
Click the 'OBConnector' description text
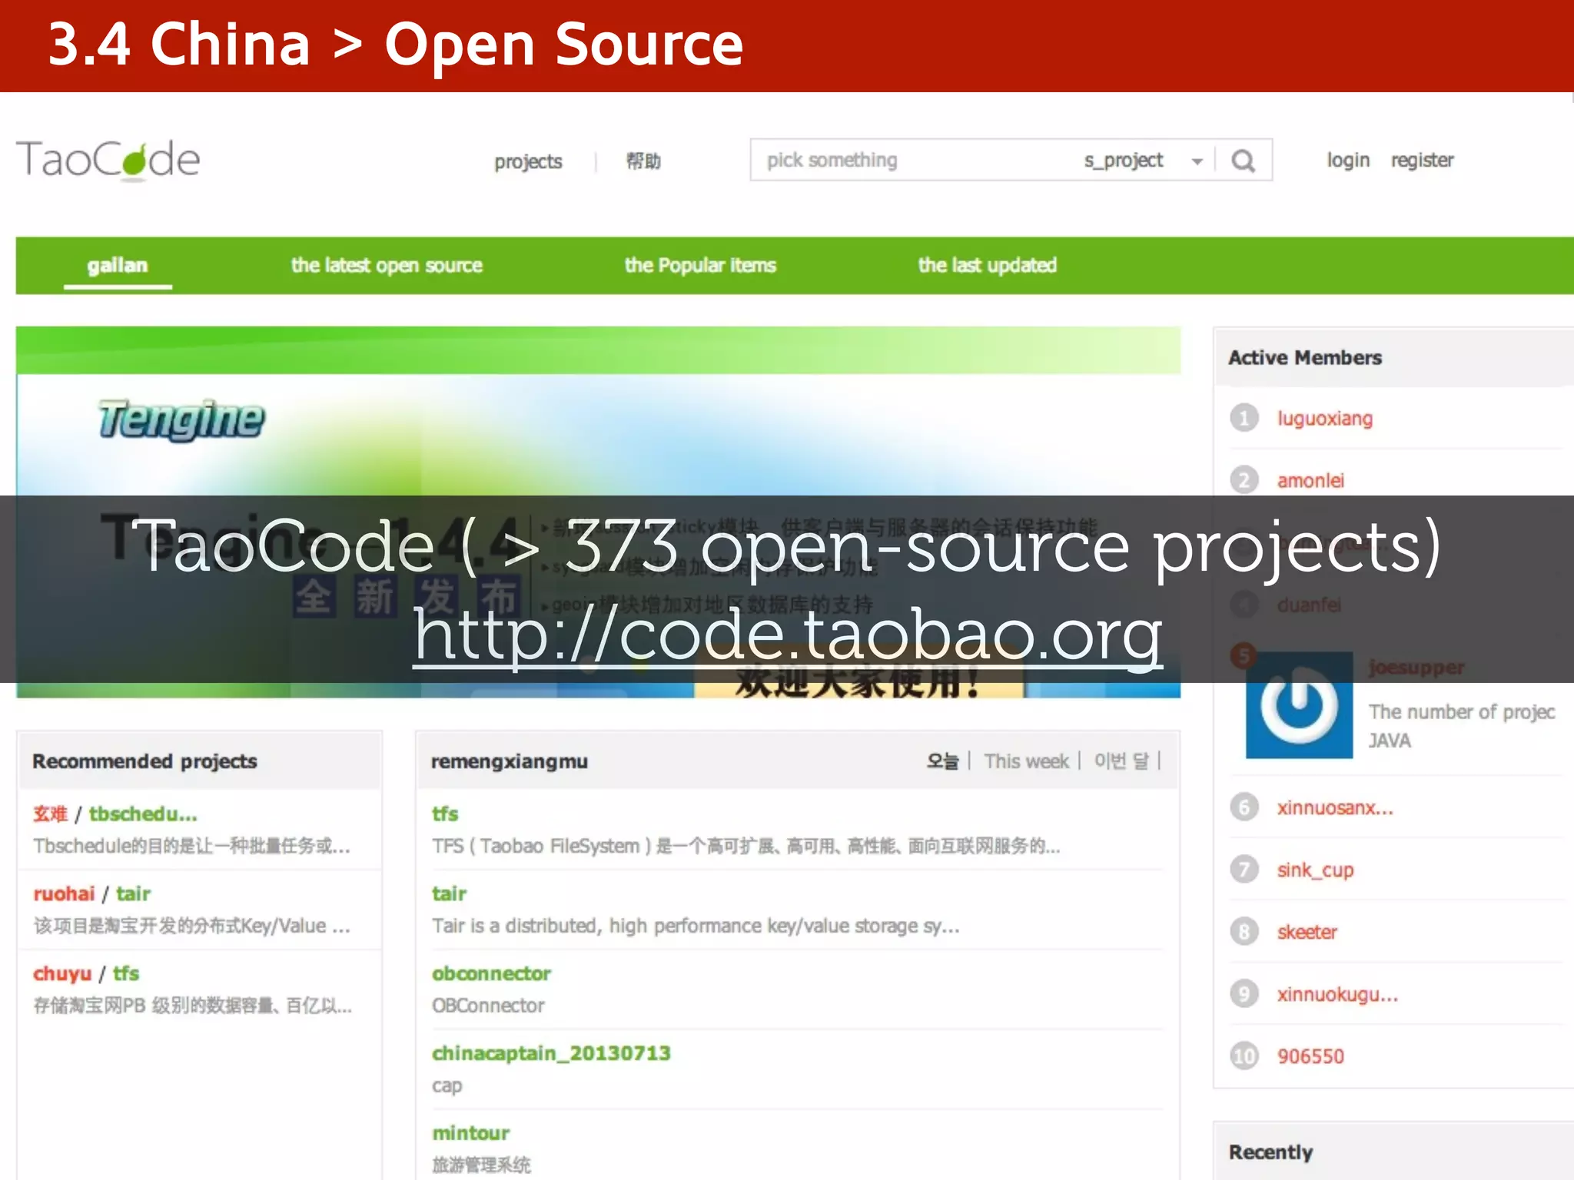point(488,1006)
